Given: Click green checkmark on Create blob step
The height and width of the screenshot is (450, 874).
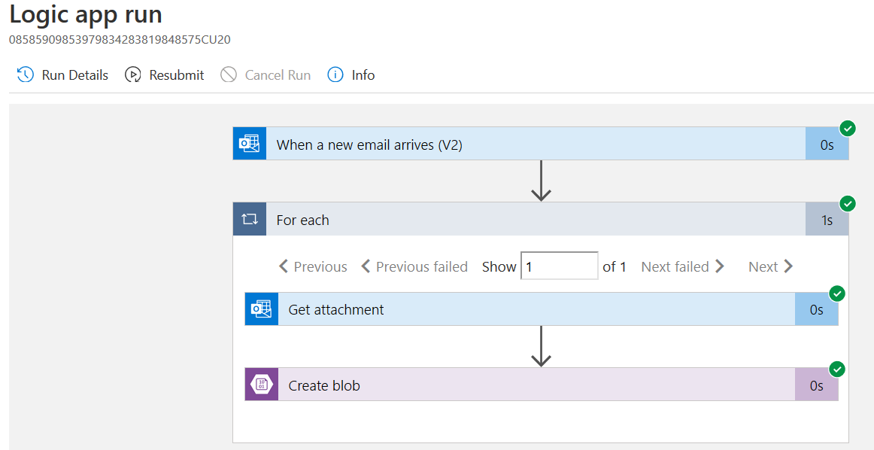Looking at the screenshot, I should click(837, 369).
